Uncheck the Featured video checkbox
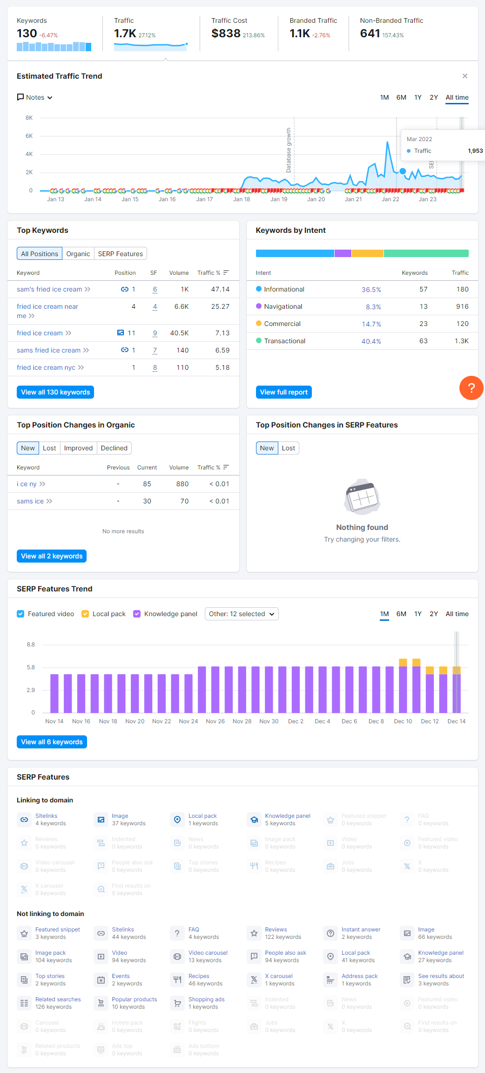The image size is (485, 1073). point(20,614)
